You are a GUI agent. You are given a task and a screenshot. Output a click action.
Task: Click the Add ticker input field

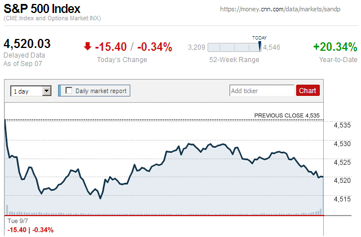pos(261,90)
